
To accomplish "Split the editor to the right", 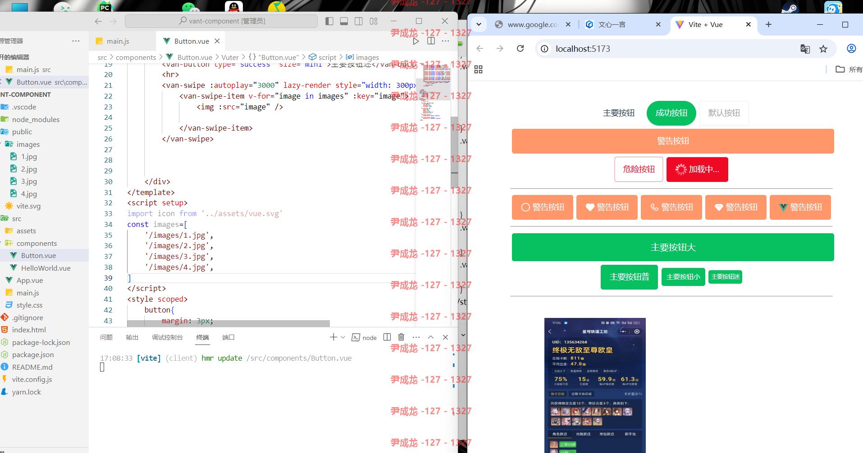I will (431, 41).
